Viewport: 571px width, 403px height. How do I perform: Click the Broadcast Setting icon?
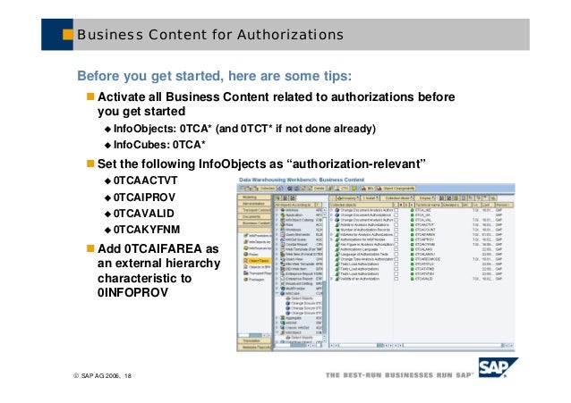(x=283, y=283)
